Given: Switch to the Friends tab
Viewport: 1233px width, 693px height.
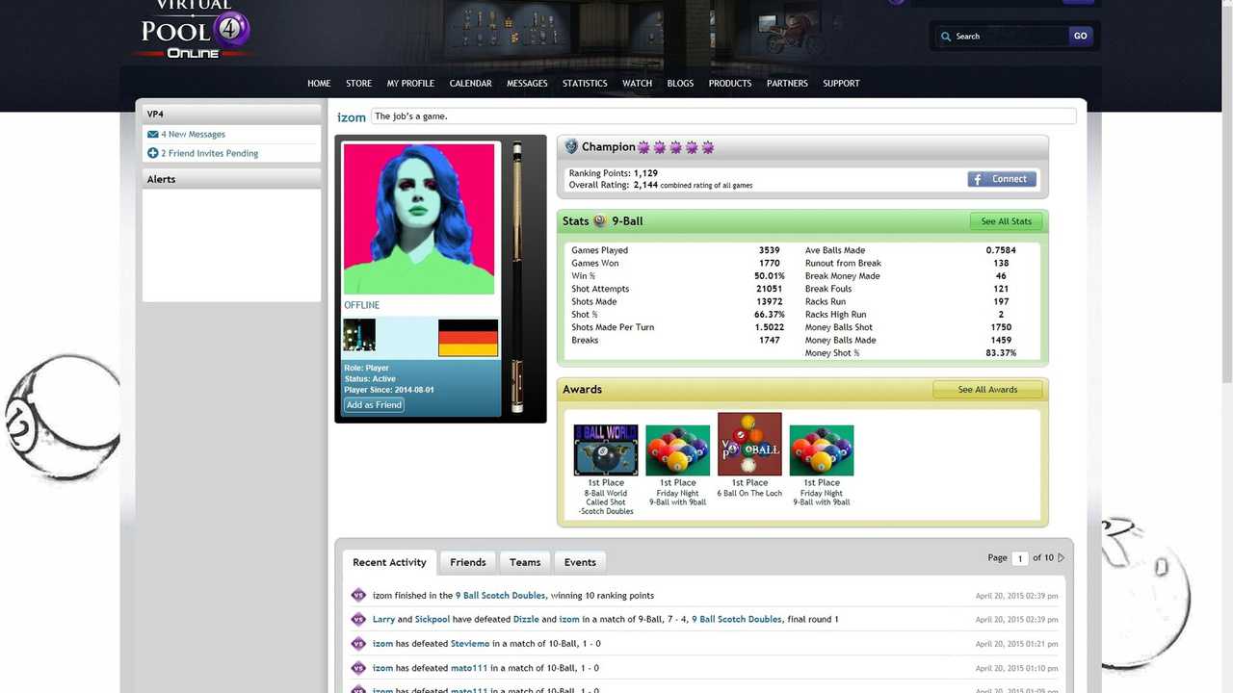Looking at the screenshot, I should pyautogui.click(x=467, y=562).
